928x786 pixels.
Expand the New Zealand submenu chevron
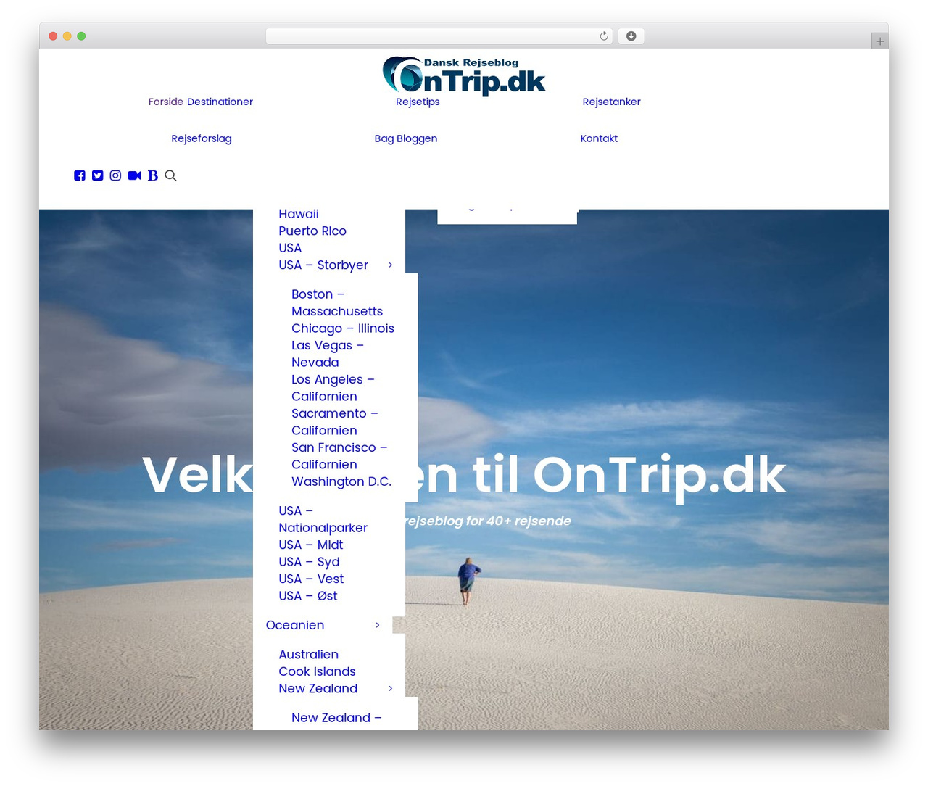point(390,689)
